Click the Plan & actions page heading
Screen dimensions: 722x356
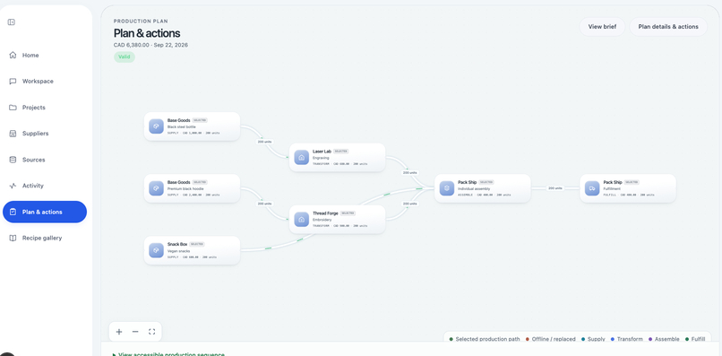147,33
